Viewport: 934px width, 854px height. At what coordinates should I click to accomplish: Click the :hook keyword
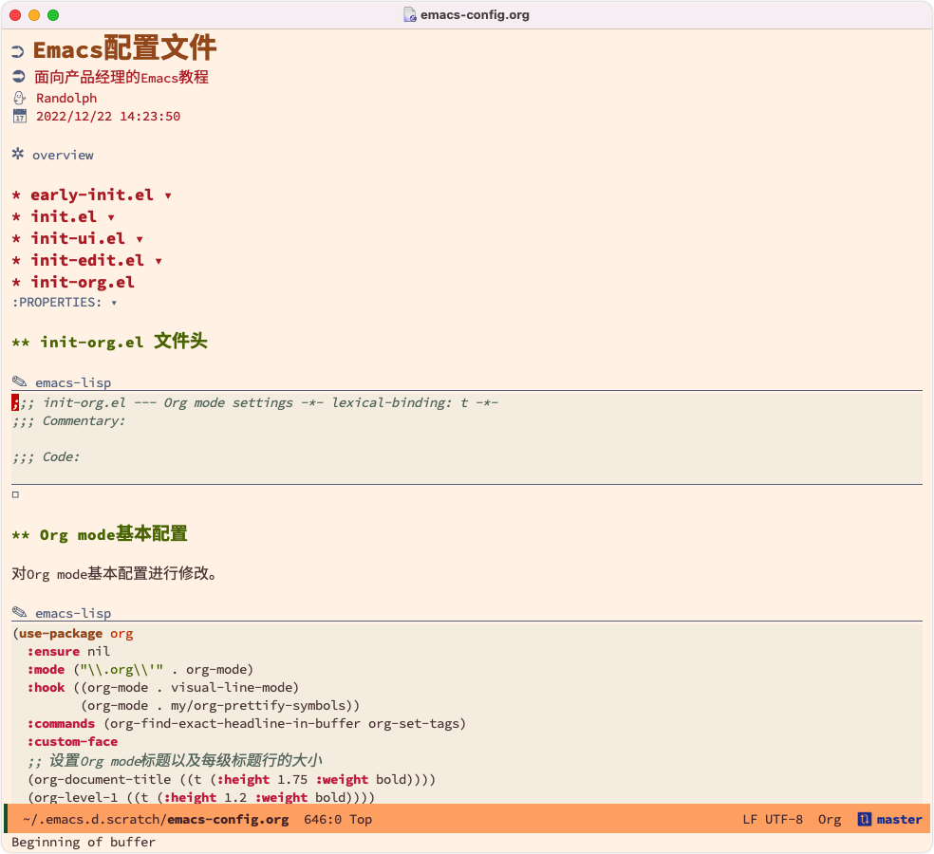click(46, 687)
